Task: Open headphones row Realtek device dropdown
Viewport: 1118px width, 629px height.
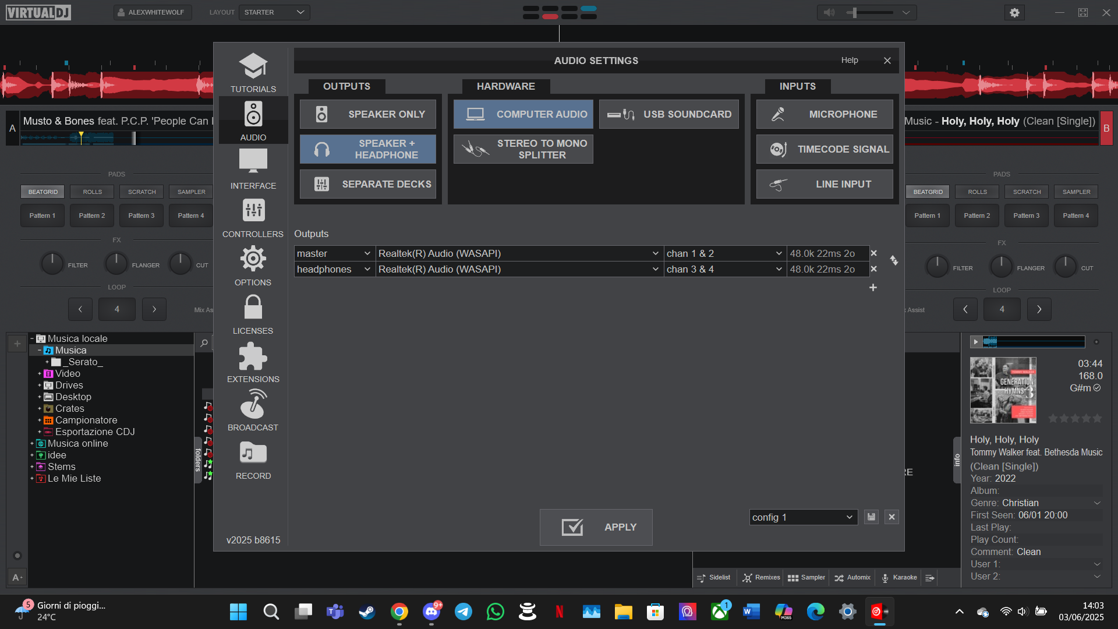Action: 519,269
